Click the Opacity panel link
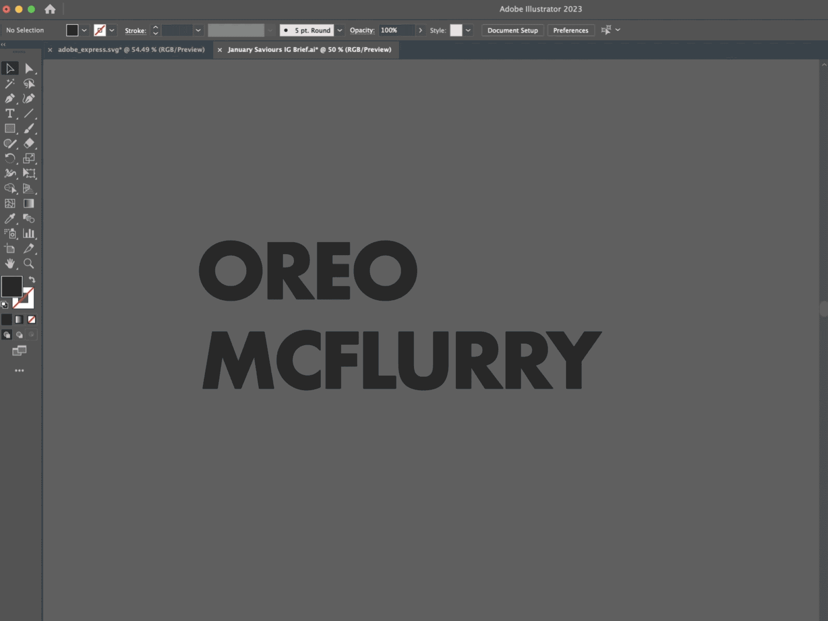The width and height of the screenshot is (828, 621). pos(362,30)
